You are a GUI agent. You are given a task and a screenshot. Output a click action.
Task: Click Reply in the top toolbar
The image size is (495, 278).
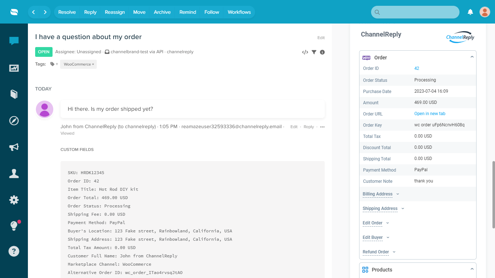[x=90, y=12]
